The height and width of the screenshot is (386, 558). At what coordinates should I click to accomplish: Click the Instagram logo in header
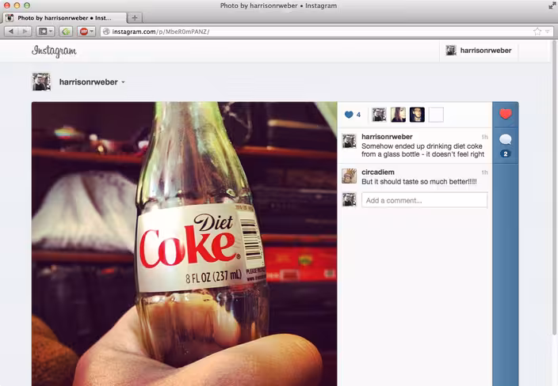click(x=54, y=51)
